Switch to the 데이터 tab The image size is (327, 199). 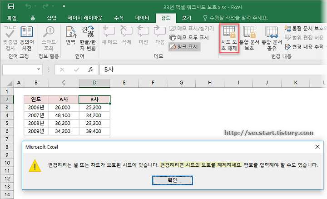[x=142, y=18]
